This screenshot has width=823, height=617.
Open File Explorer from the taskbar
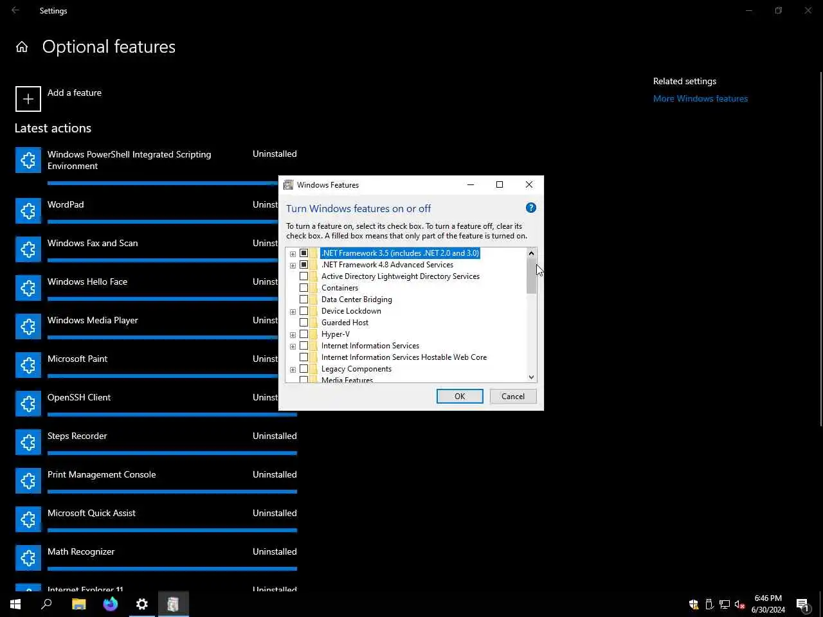click(78, 604)
